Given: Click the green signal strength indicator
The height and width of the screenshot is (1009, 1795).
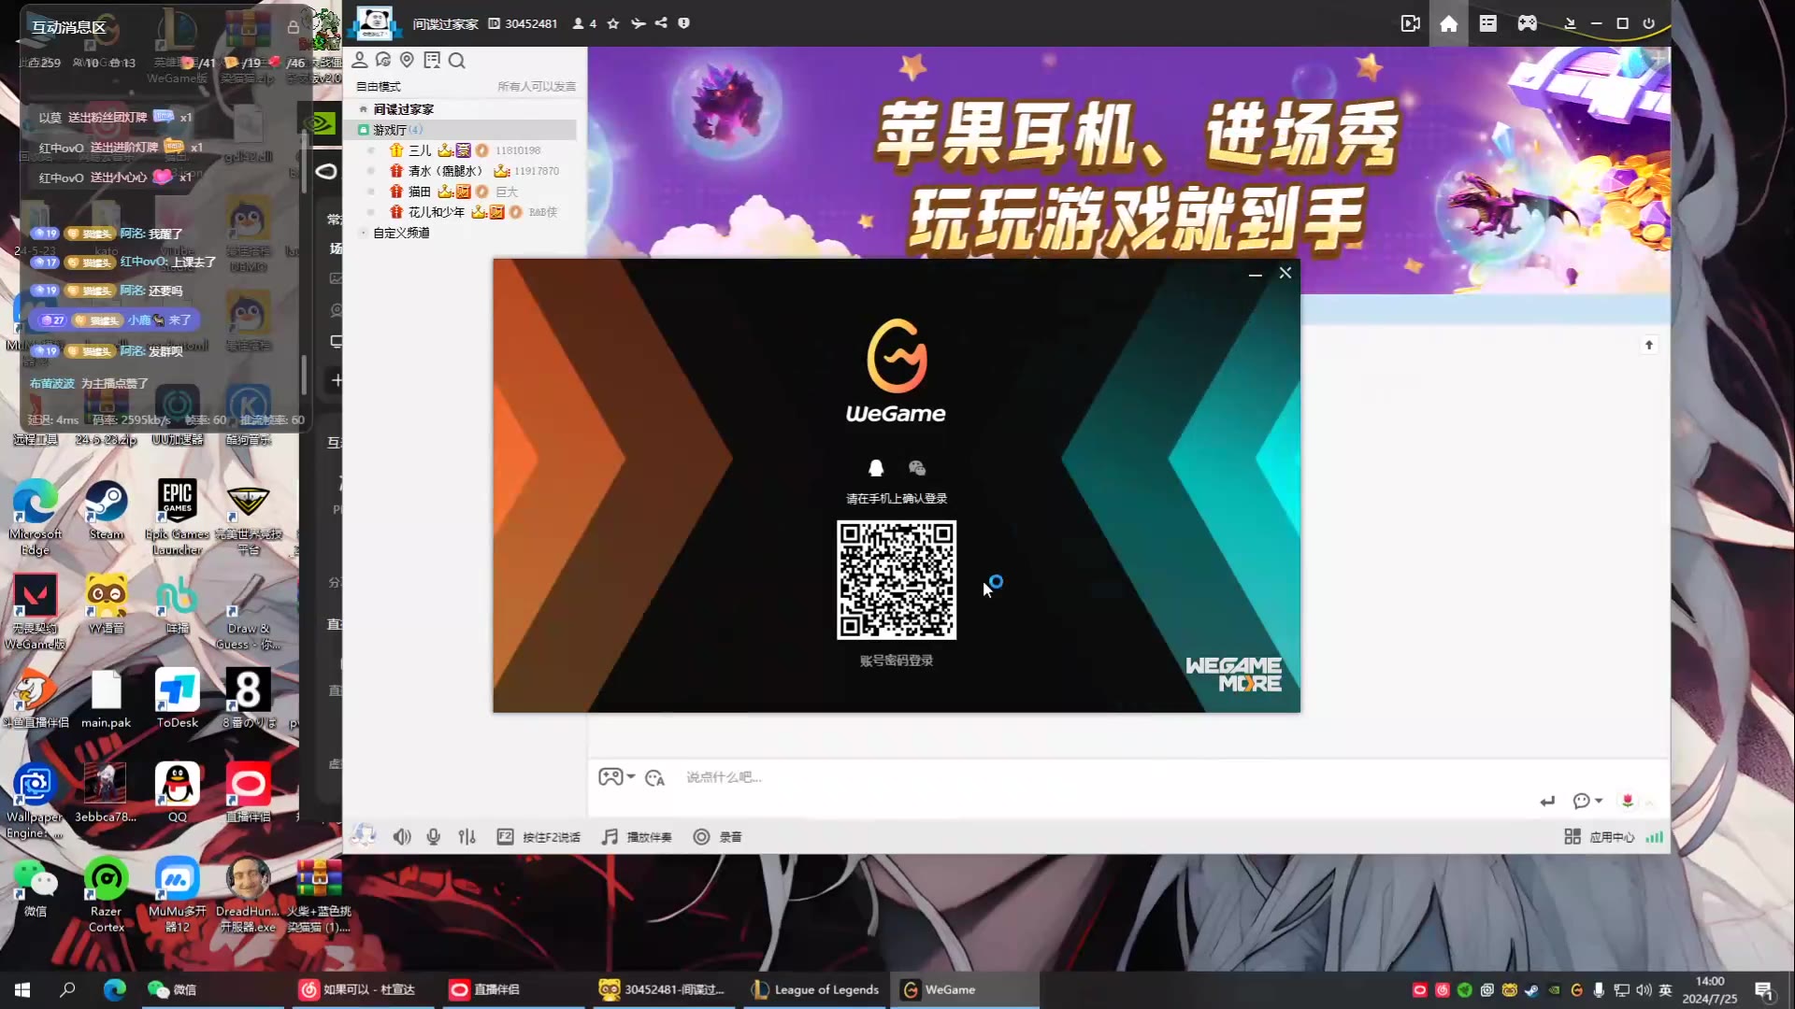Looking at the screenshot, I should pos(1655,837).
